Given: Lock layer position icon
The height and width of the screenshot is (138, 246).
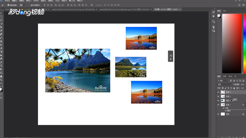Looking at the screenshot, I should point(229,88).
